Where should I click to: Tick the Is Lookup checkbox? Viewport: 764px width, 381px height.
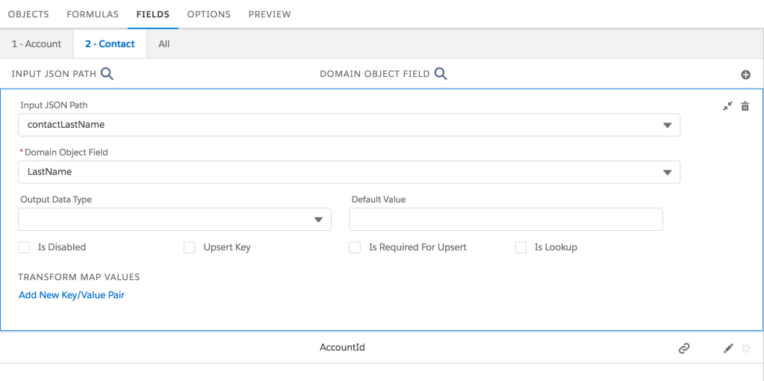[x=521, y=247]
